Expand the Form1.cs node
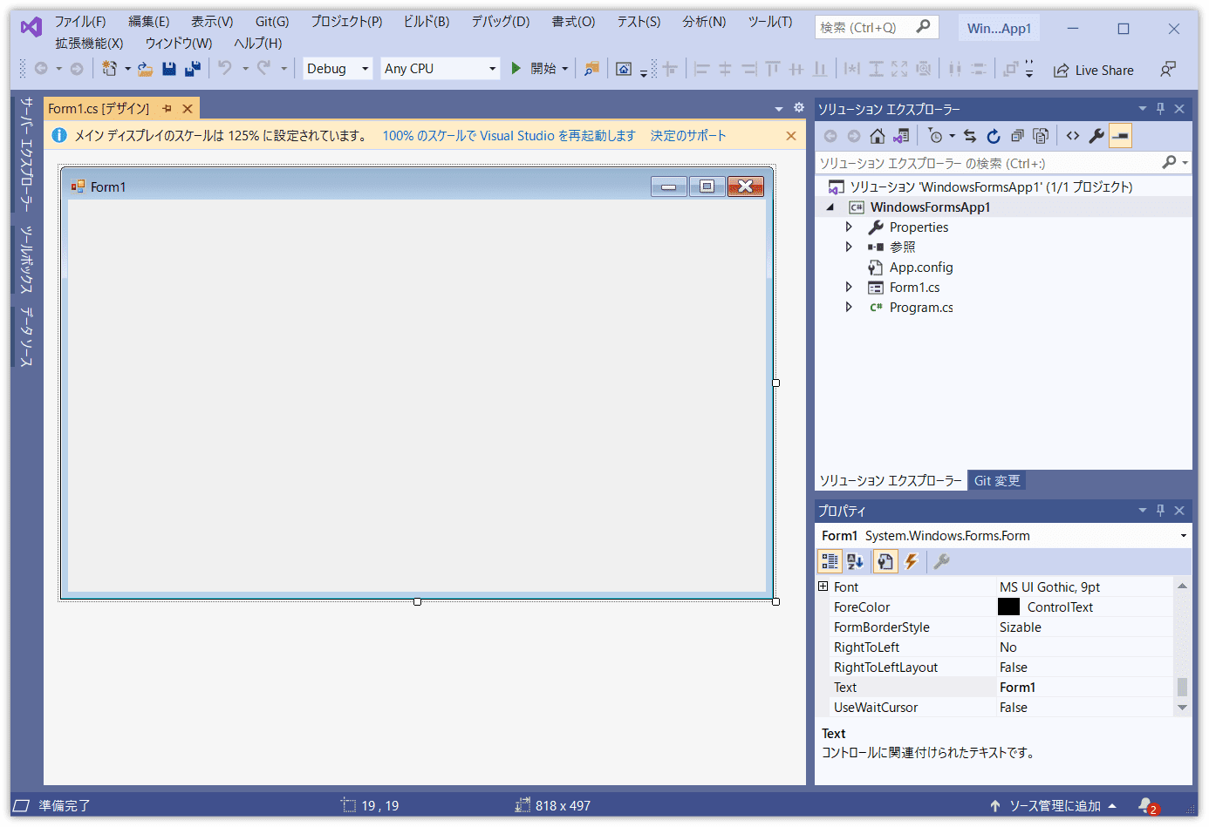The image size is (1209, 827). point(849,287)
